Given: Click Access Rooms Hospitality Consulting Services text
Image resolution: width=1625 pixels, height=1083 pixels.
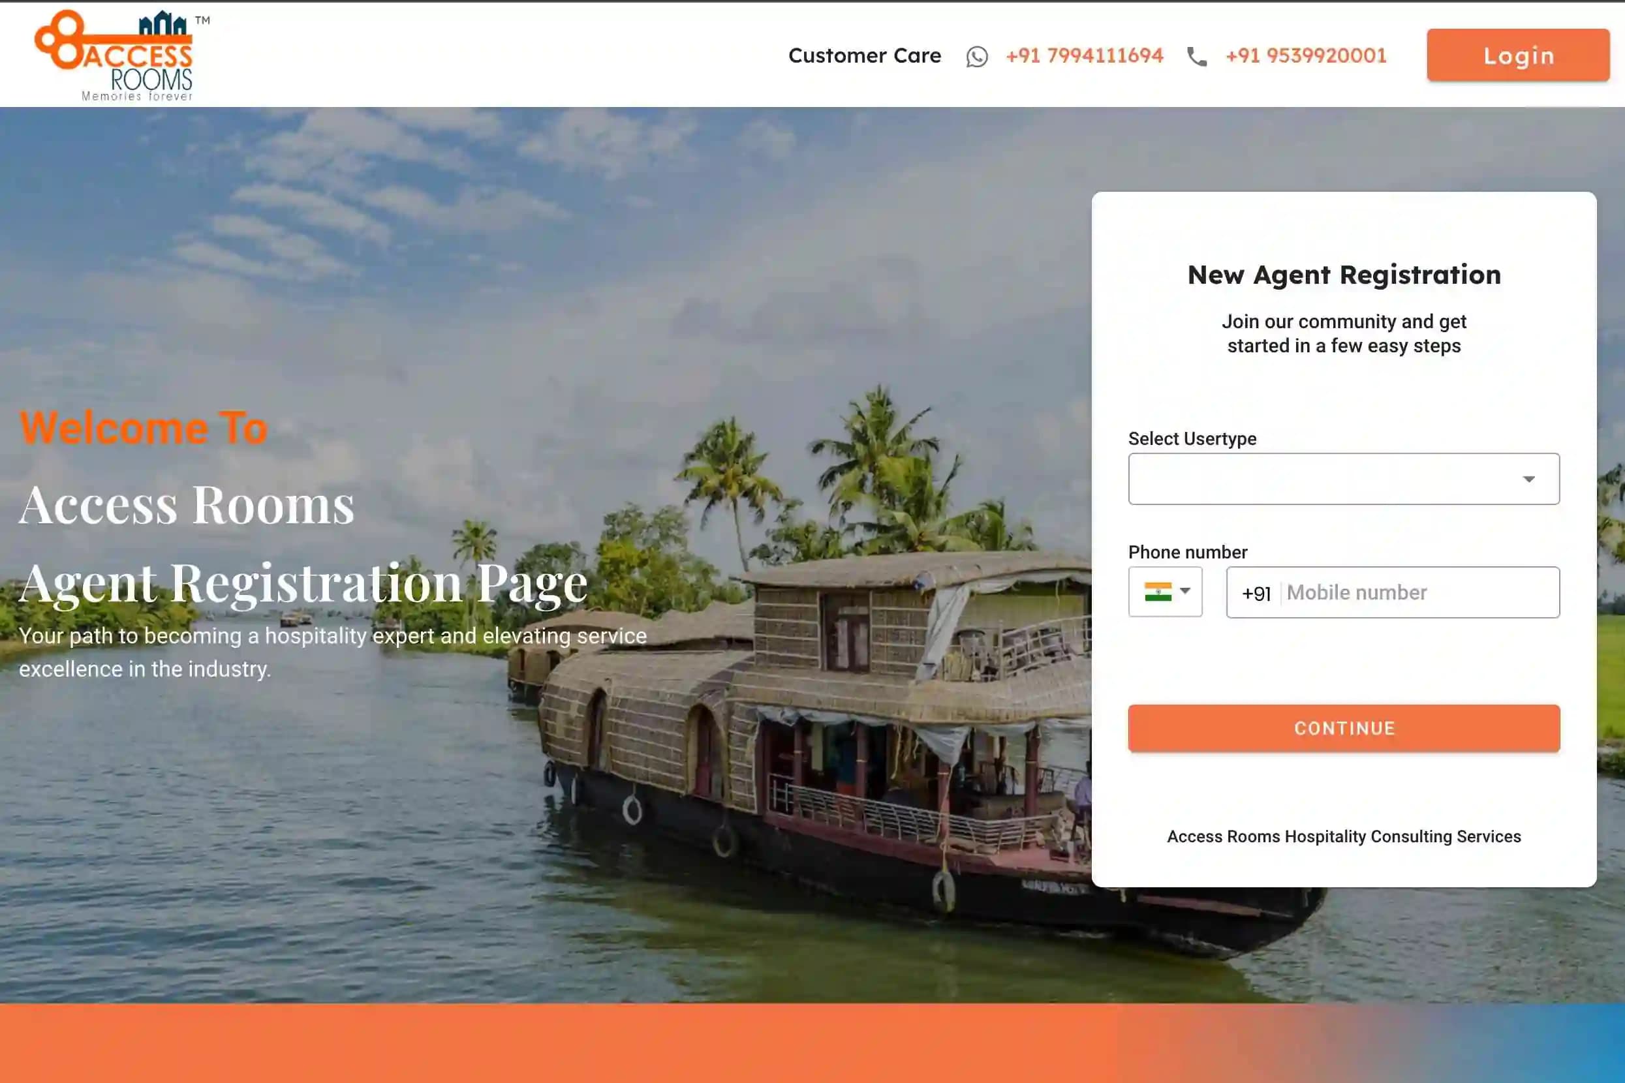Looking at the screenshot, I should pos(1344,836).
